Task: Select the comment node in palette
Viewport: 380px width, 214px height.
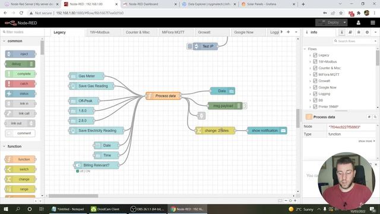Action: (x=20, y=133)
